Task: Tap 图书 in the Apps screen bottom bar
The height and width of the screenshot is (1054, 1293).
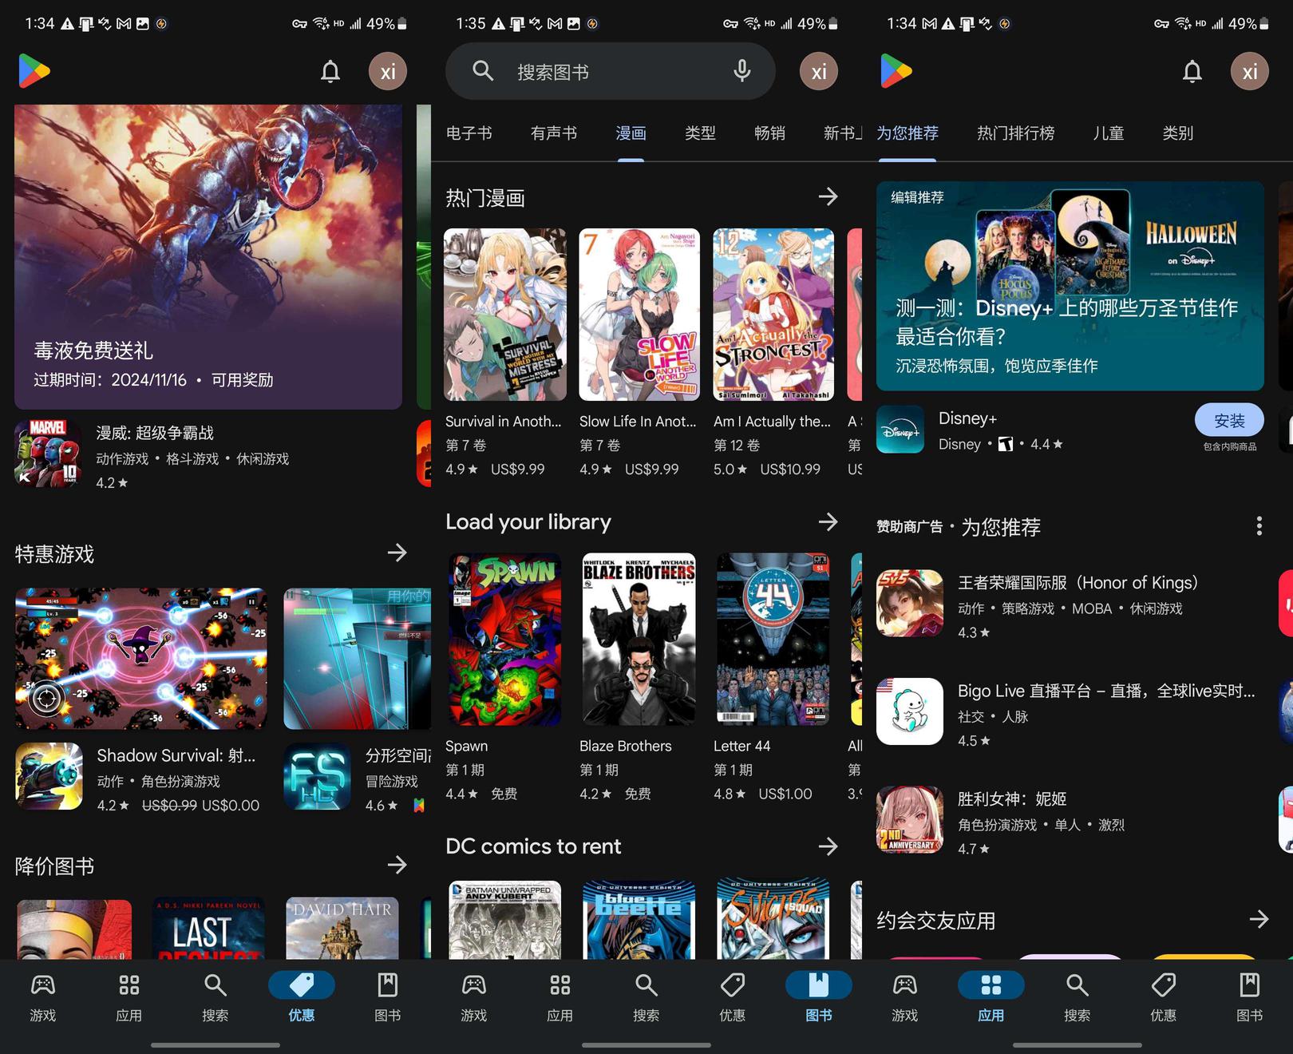Action: click(x=1250, y=997)
